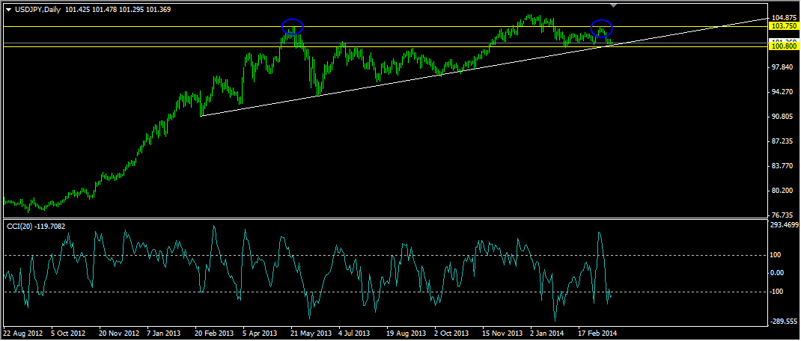Click the 83.770 price scale value
Image resolution: width=801 pixels, height=341 pixels.
click(x=784, y=165)
